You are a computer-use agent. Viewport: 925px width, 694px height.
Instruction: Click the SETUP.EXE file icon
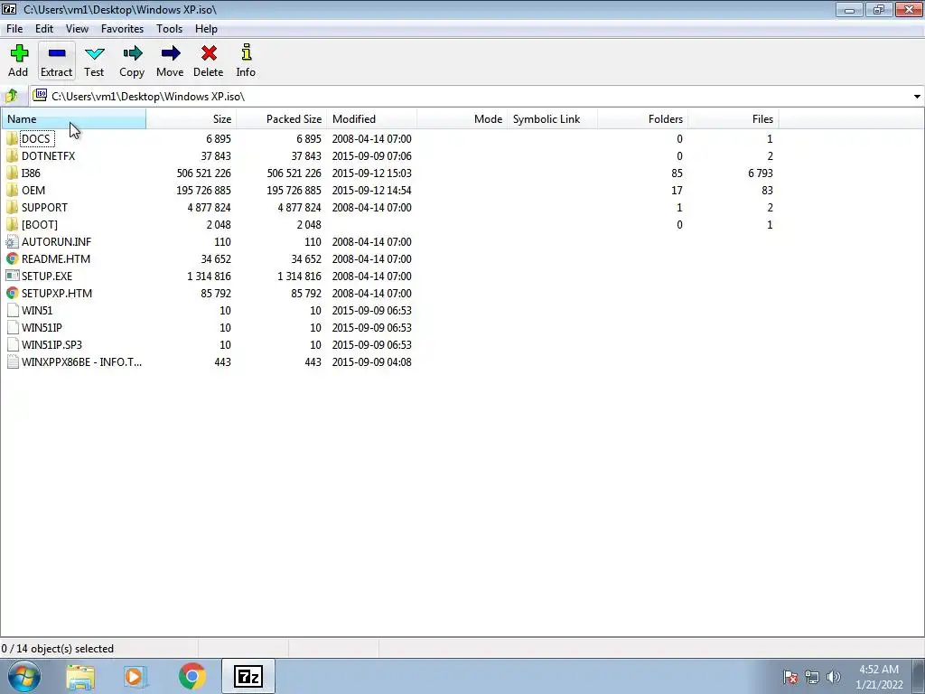pyautogui.click(x=13, y=276)
